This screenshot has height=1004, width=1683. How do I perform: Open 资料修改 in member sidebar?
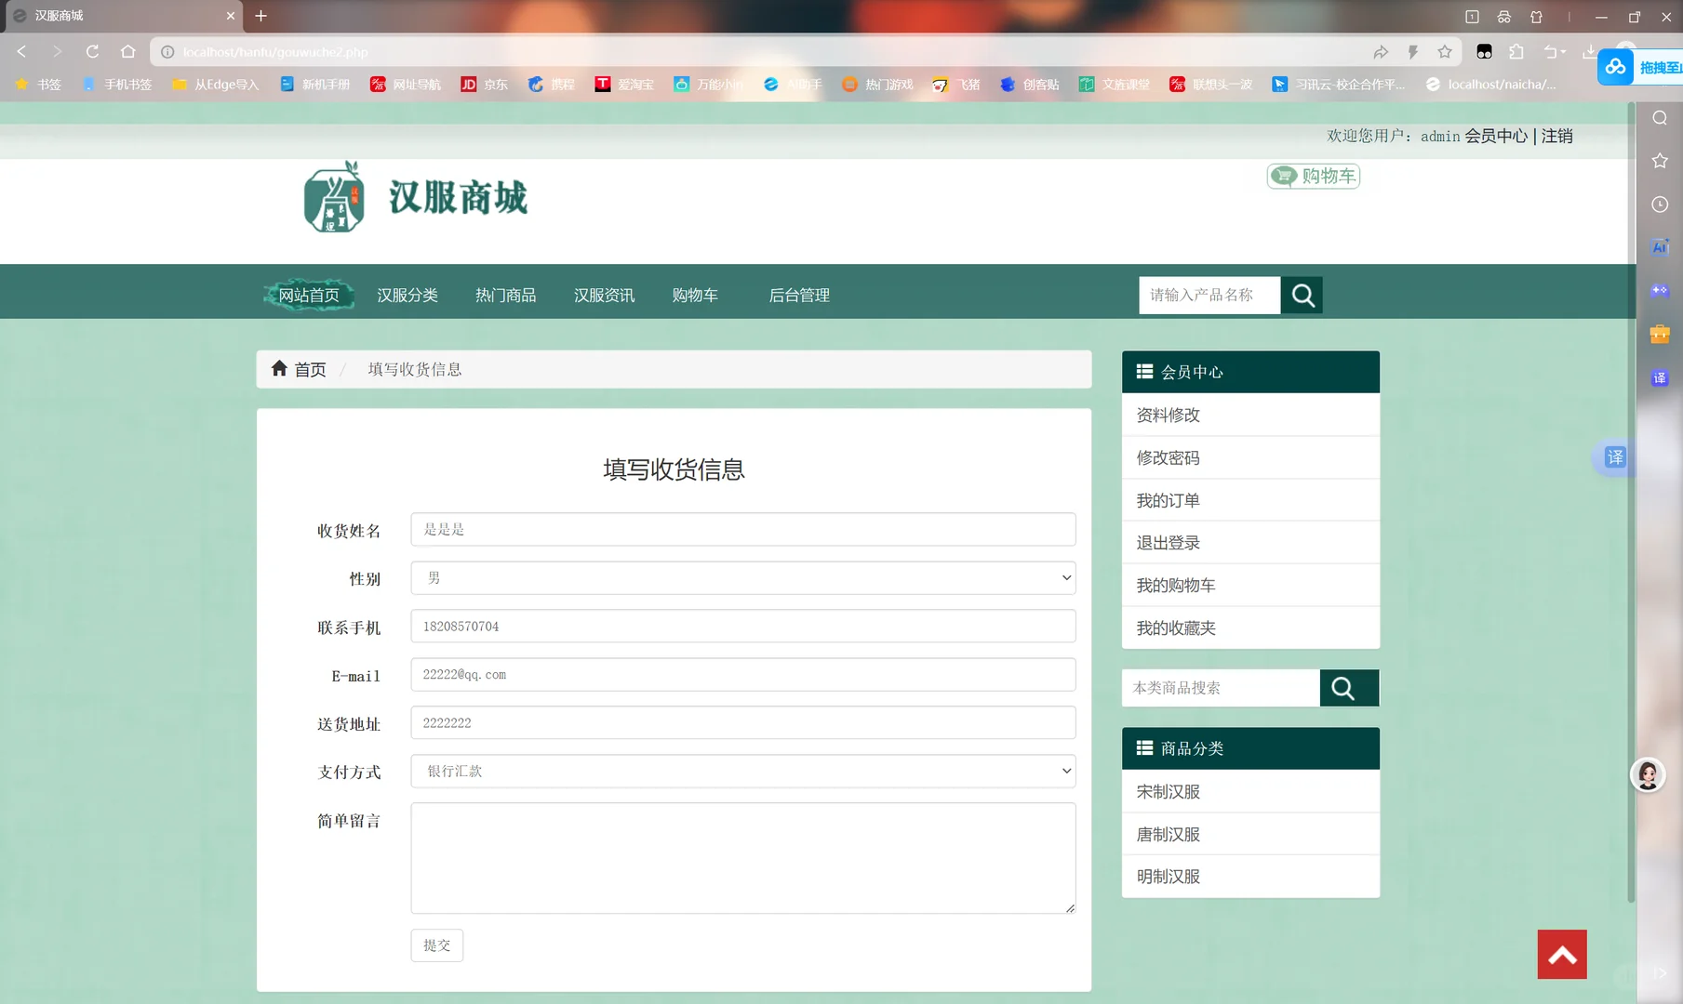(x=1250, y=415)
